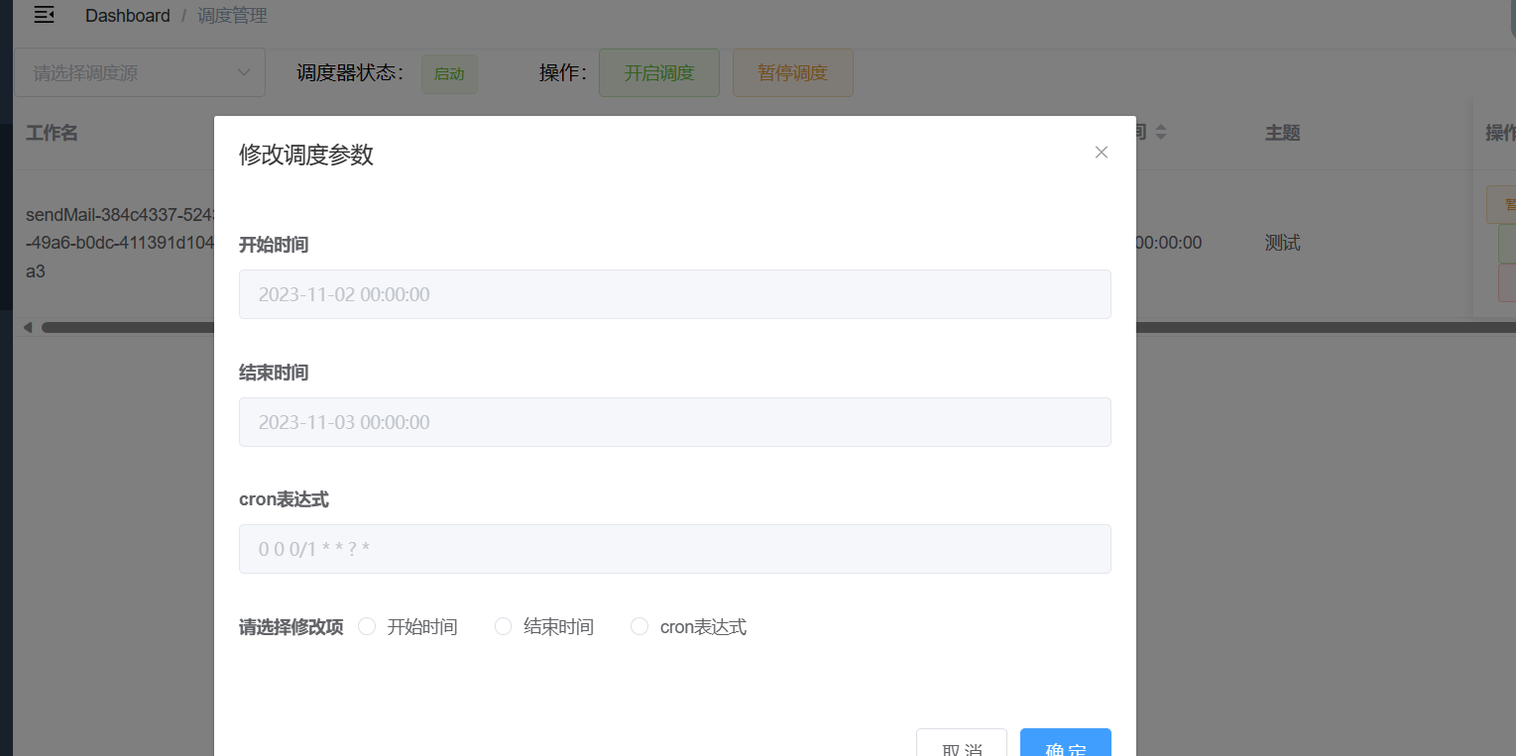The image size is (1516, 756).
Task: Click the red action button in the 操作 column
Action: [1508, 282]
